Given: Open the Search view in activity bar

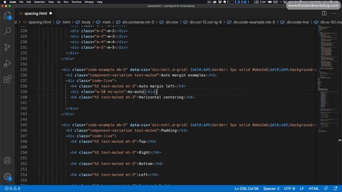Looking at the screenshot, I should point(7,31).
